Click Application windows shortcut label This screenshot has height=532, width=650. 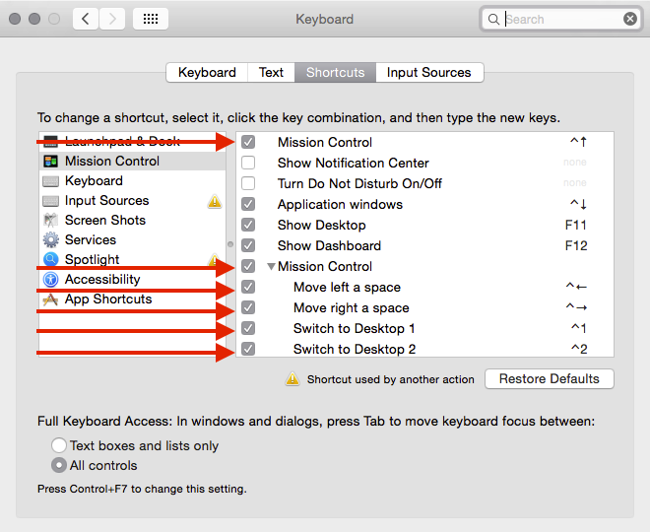pyautogui.click(x=340, y=204)
